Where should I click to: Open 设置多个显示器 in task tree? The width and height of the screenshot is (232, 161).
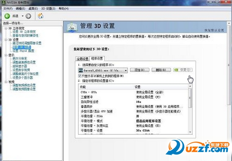point(23,78)
